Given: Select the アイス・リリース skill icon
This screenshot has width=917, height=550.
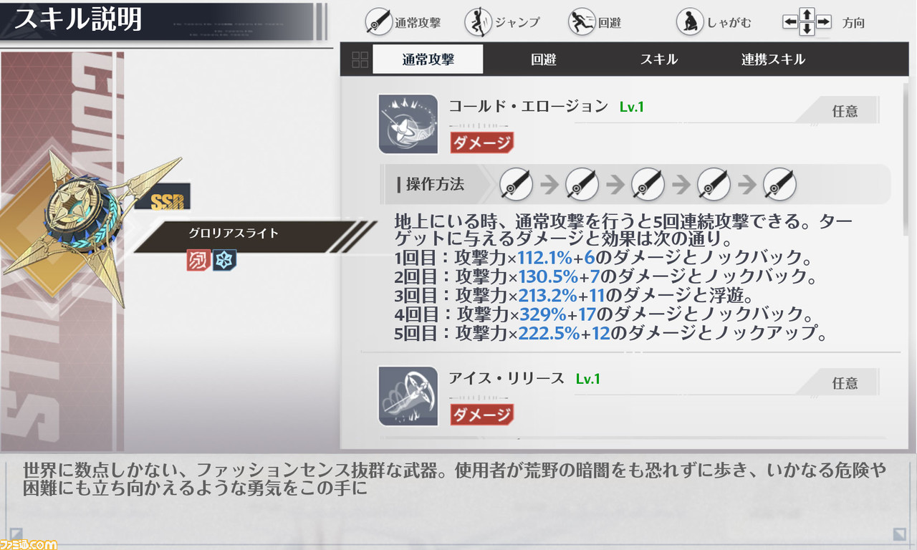Looking at the screenshot, I should pos(408,396).
